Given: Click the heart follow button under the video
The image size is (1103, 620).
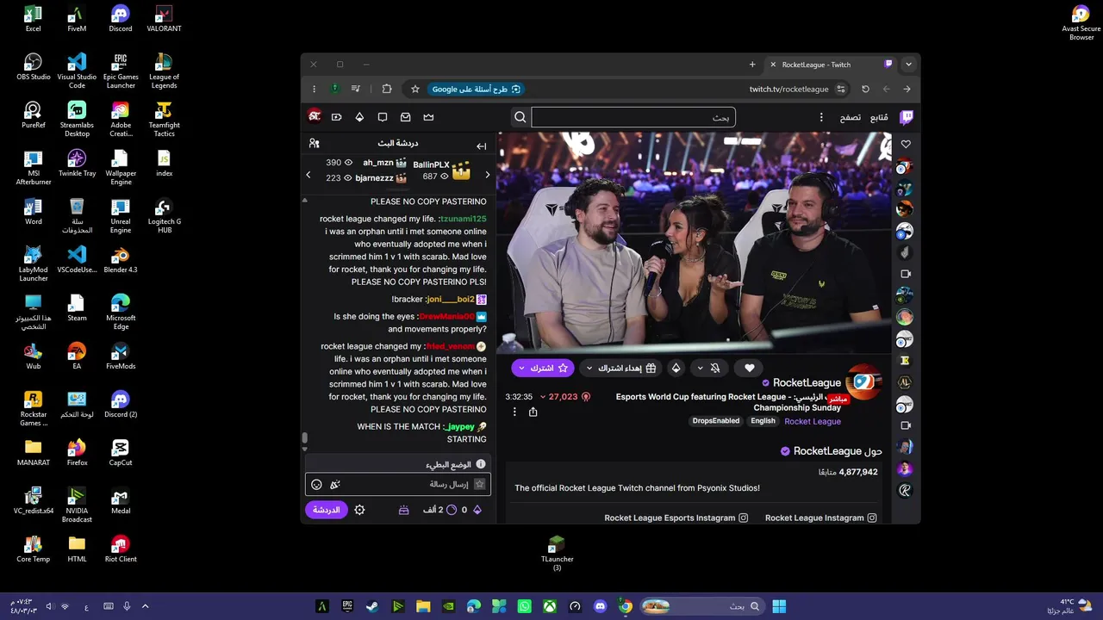Looking at the screenshot, I should pos(750,368).
